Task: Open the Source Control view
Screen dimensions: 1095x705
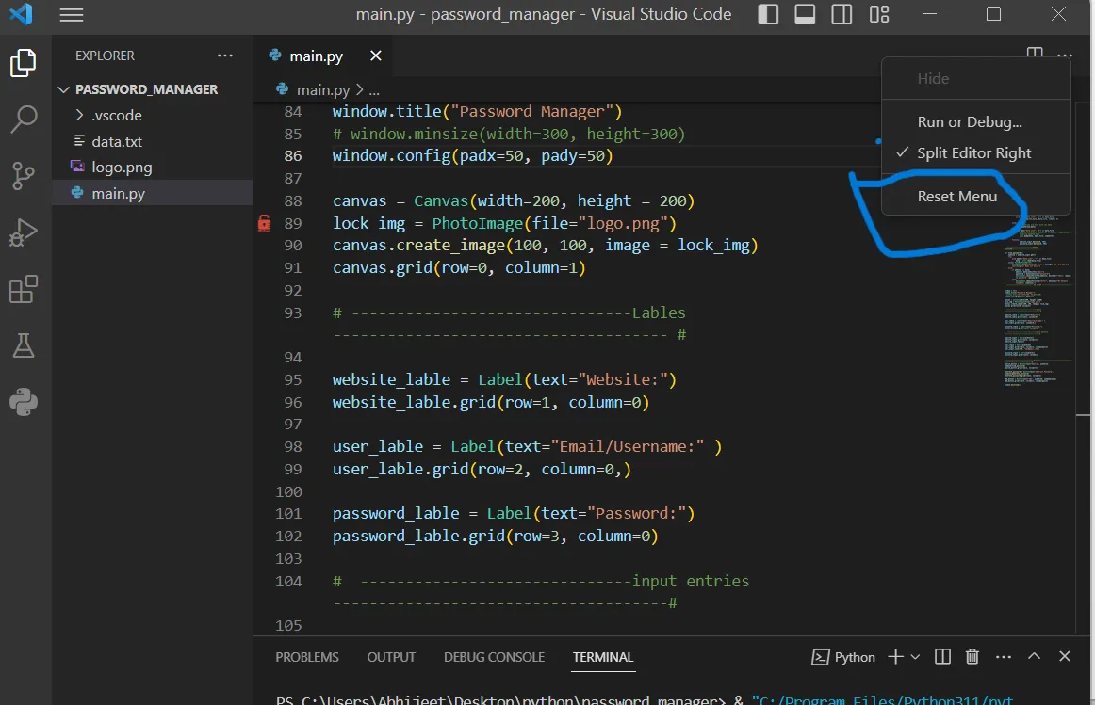Action: point(24,176)
